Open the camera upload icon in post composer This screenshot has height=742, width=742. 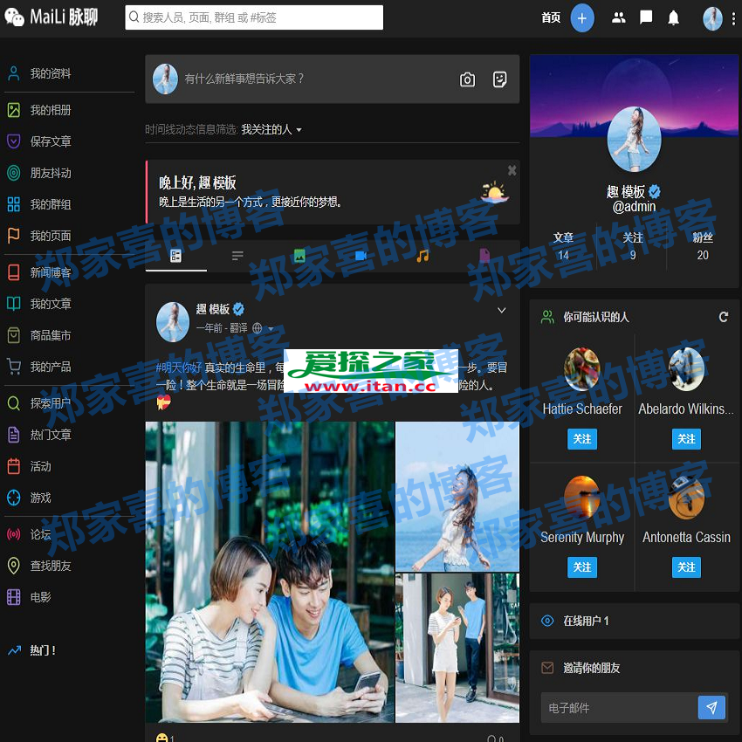coord(467,79)
